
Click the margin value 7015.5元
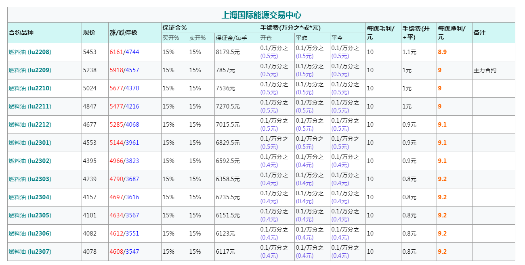point(228,125)
